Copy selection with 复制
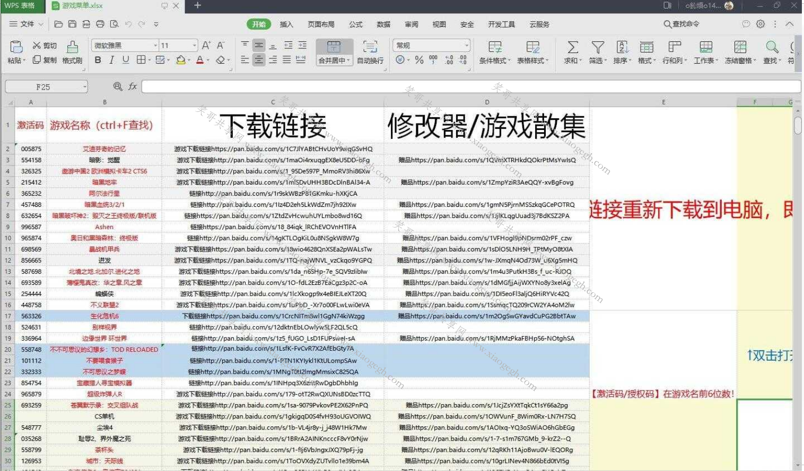804x471 pixels. tap(45, 60)
